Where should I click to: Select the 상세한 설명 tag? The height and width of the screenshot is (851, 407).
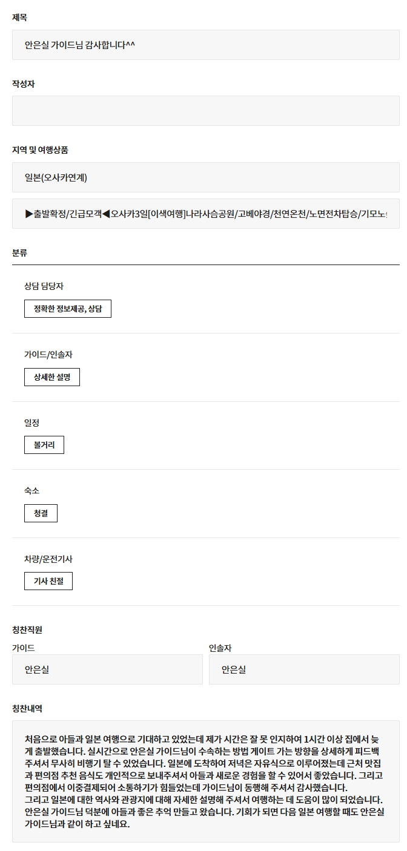(x=52, y=377)
